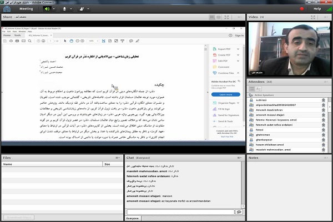Choose the Selection arrow tool in Acrobat
333x222 pixels.
point(65,41)
